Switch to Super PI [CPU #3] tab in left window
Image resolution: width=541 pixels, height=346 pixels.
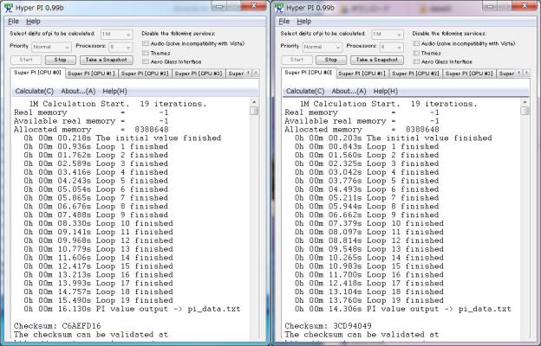coord(199,74)
